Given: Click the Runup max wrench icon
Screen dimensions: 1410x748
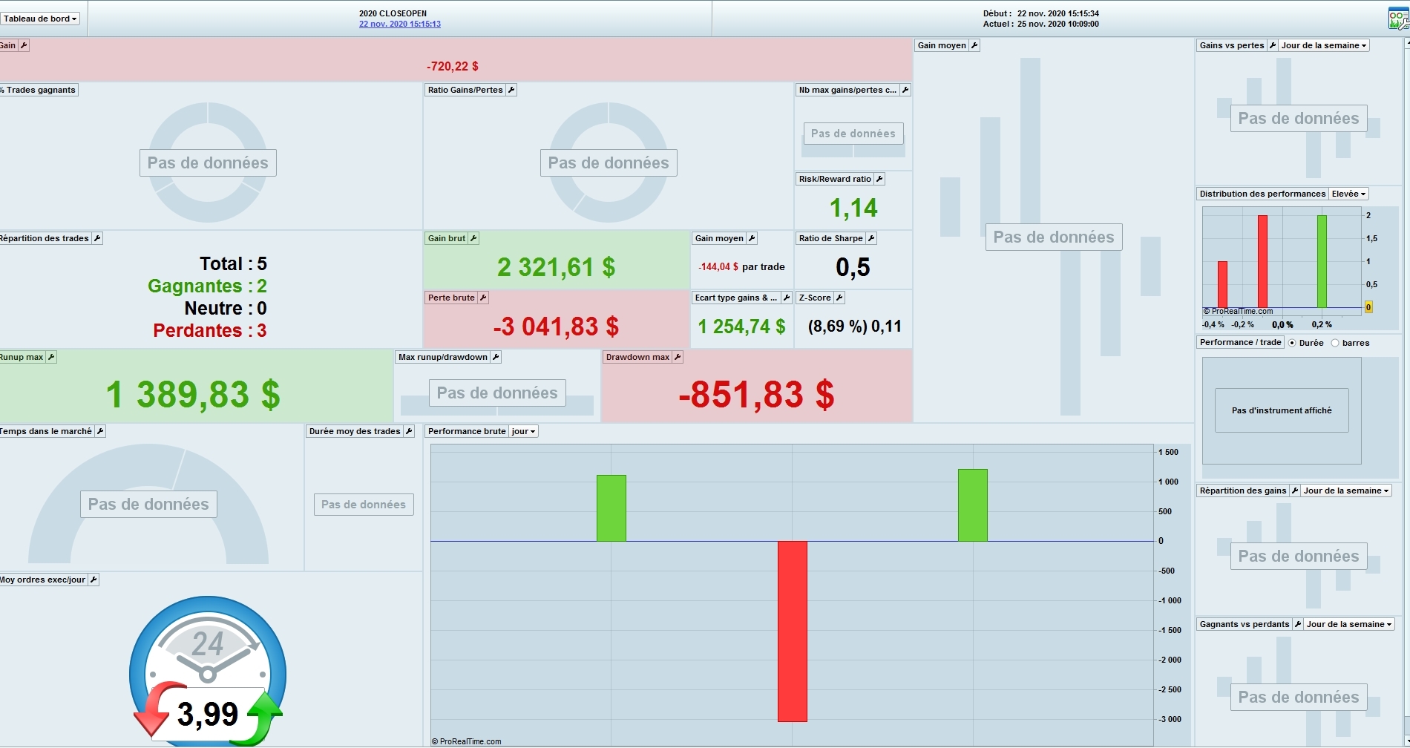Looking at the screenshot, I should pyautogui.click(x=51, y=357).
